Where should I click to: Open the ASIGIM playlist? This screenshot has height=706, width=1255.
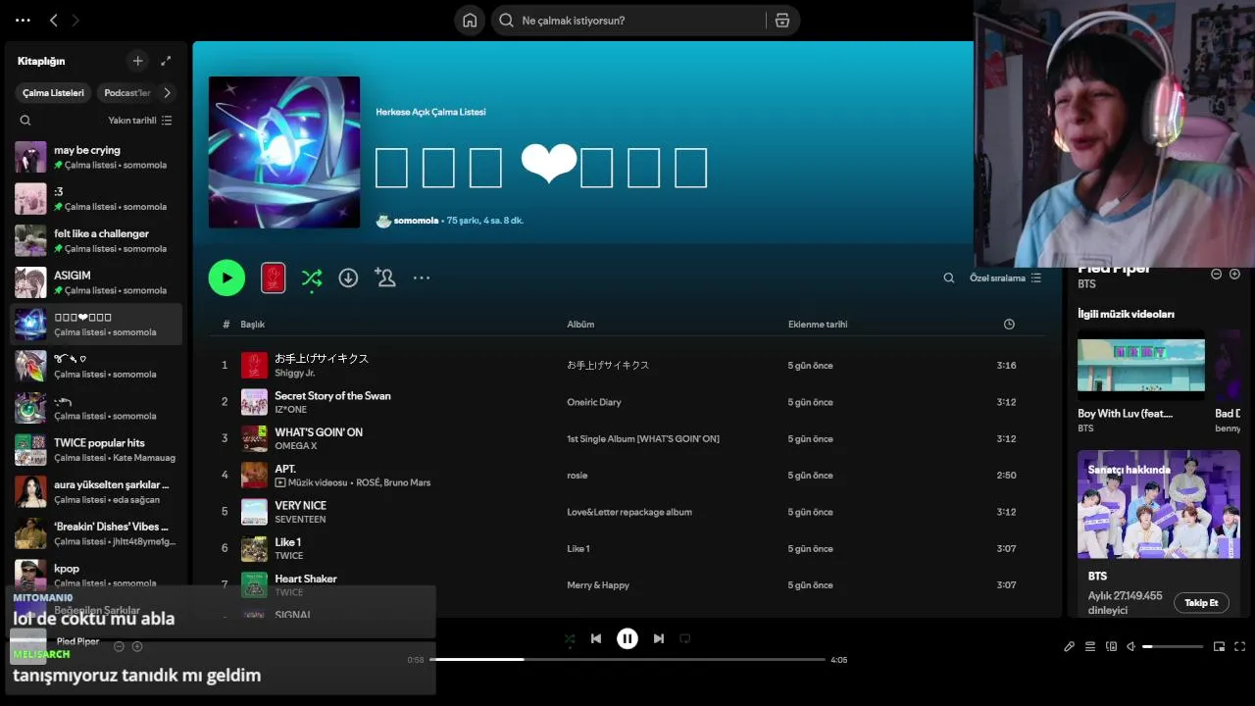pos(96,282)
